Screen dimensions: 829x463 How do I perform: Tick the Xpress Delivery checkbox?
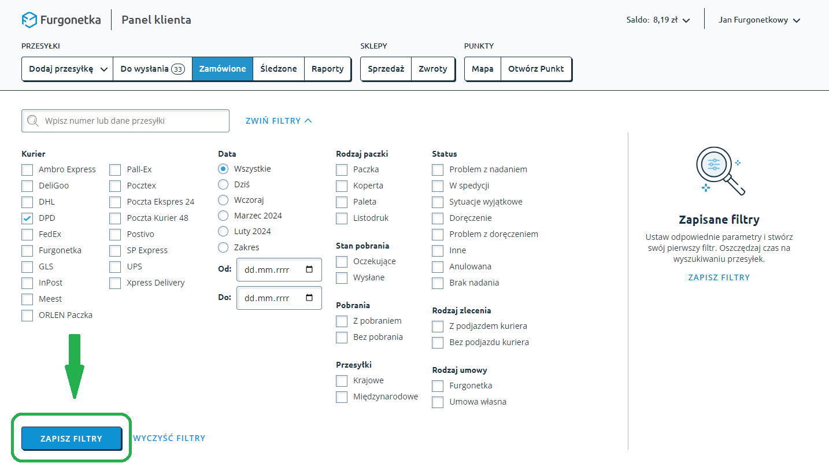coord(115,283)
